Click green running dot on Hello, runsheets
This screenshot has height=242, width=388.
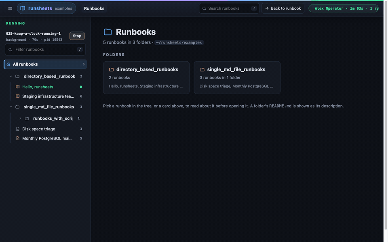81,87
